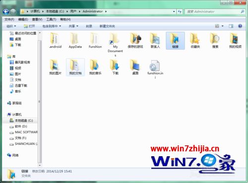Click the 刻录 toolbar button
248x183 pixels.
pyautogui.click(x=89, y=26)
